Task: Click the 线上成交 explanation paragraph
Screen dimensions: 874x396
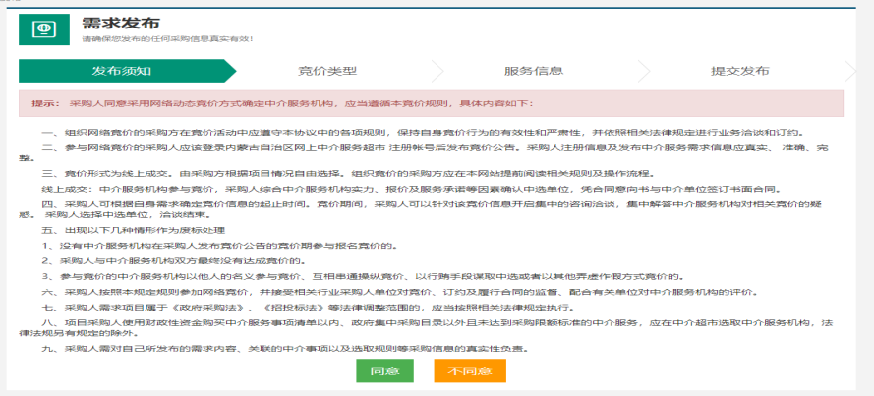Action: [411, 189]
